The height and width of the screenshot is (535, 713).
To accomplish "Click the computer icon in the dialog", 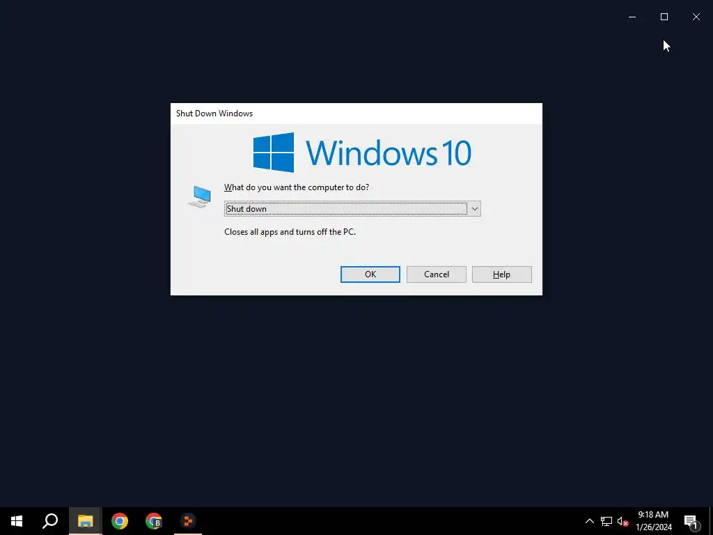I will coord(200,196).
